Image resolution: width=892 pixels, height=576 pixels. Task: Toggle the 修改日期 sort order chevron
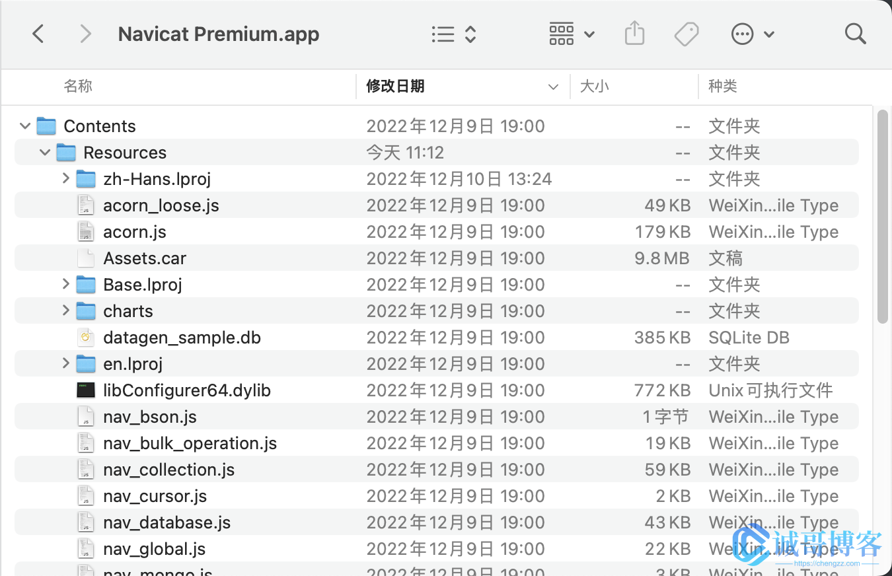tap(553, 87)
